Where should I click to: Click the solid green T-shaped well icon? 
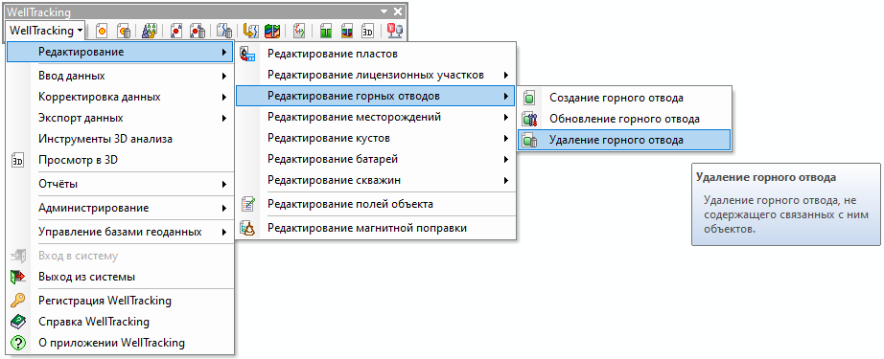tap(325, 31)
